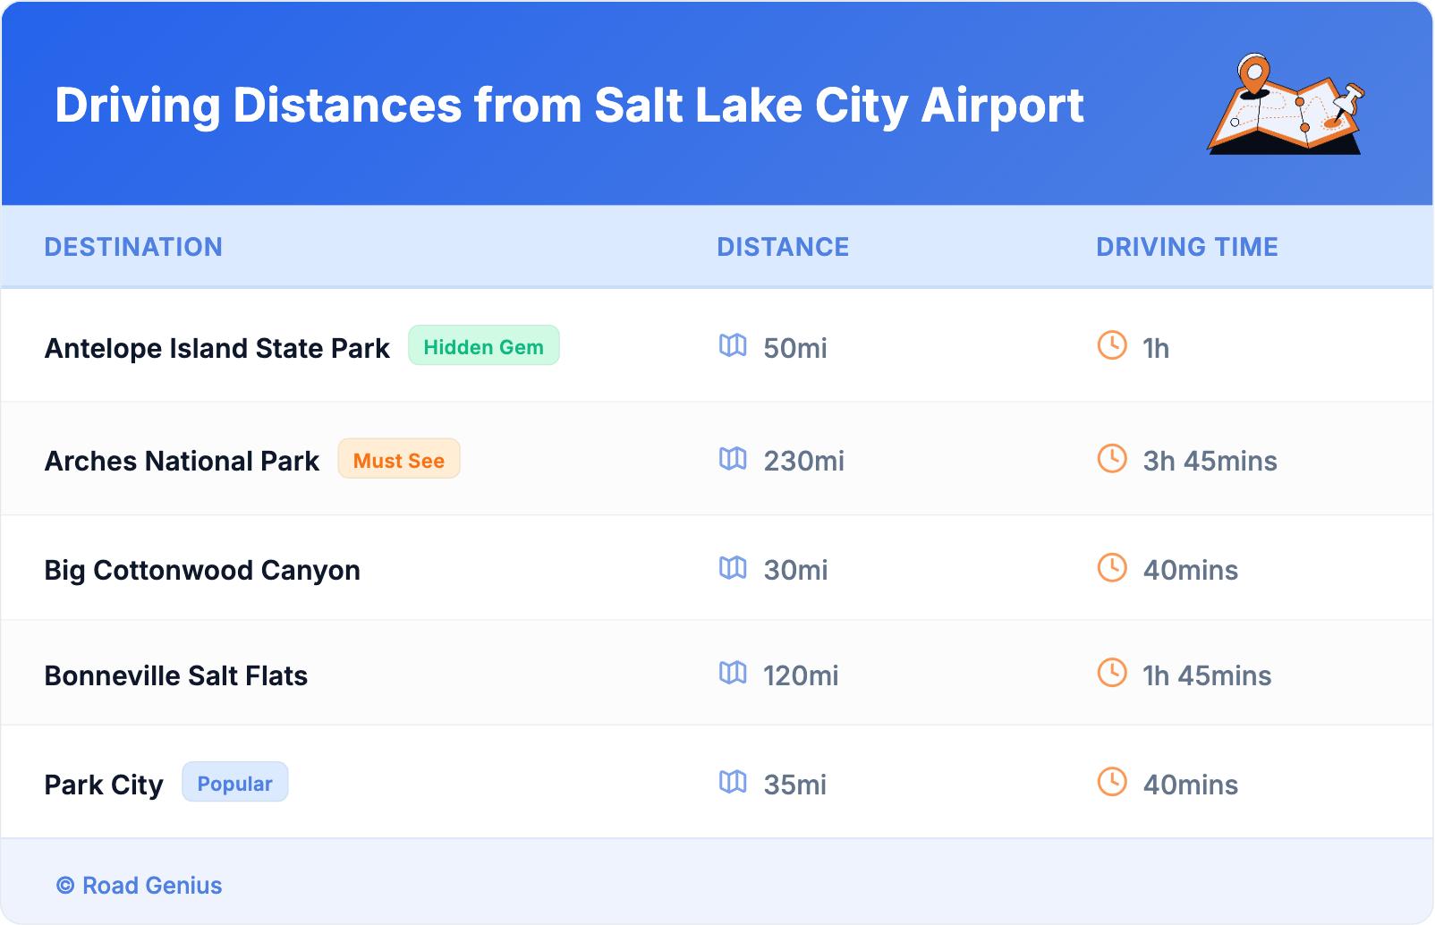
Task: Select the Driving Time column header
Action: tap(1186, 247)
